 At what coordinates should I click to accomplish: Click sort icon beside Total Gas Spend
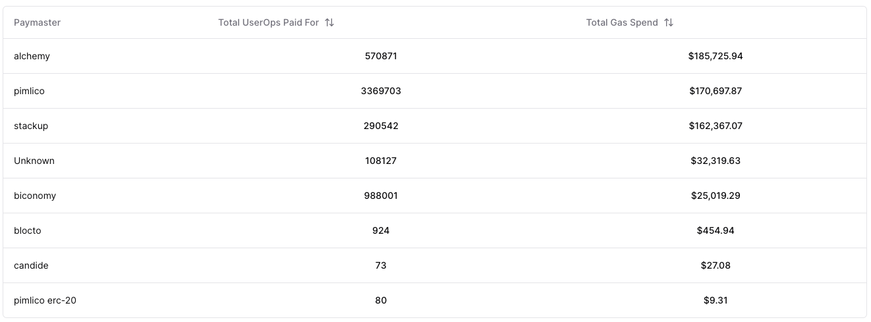tap(669, 23)
